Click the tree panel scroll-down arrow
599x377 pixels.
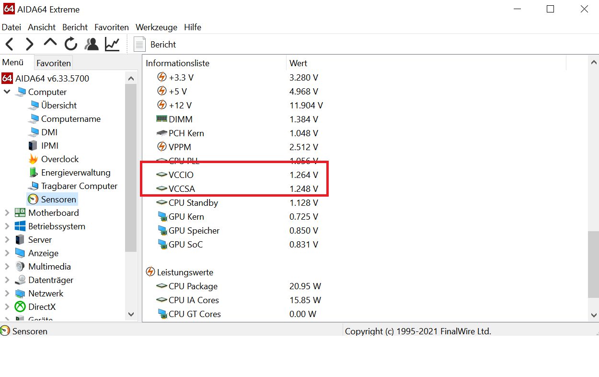(x=131, y=315)
